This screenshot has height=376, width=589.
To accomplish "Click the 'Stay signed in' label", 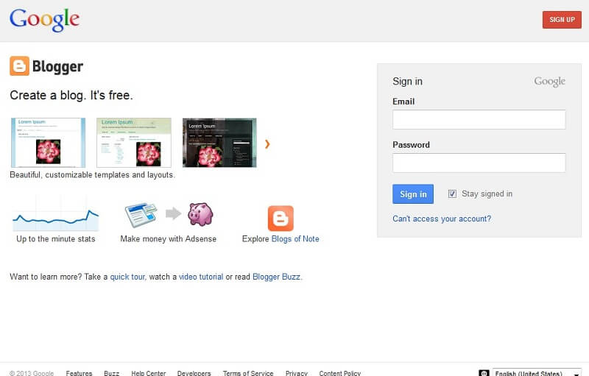I will 487,194.
